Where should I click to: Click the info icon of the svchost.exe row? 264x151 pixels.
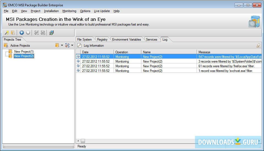[x=78, y=71]
